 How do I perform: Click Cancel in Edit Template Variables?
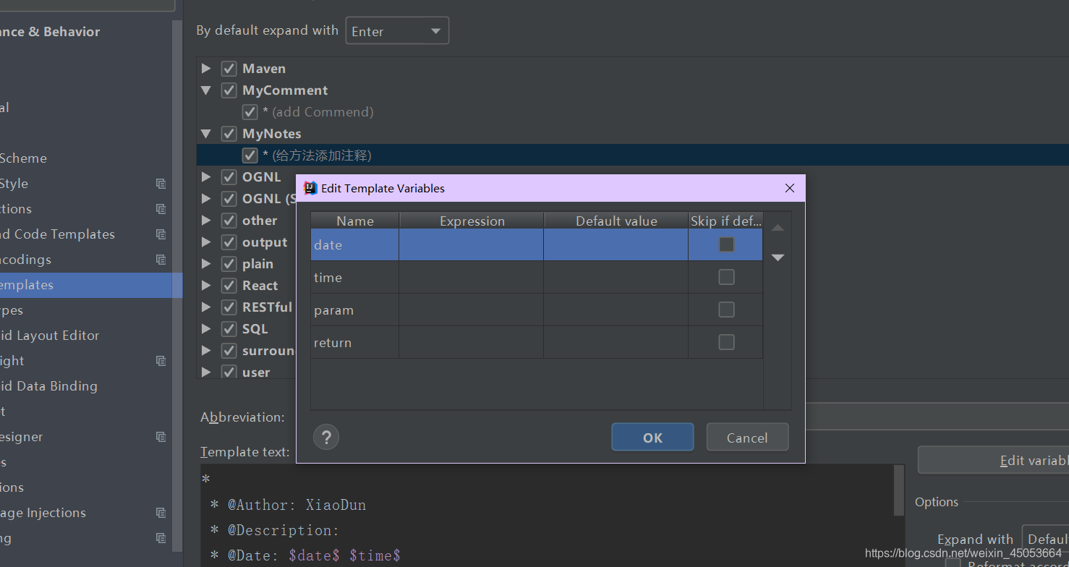[x=747, y=438]
